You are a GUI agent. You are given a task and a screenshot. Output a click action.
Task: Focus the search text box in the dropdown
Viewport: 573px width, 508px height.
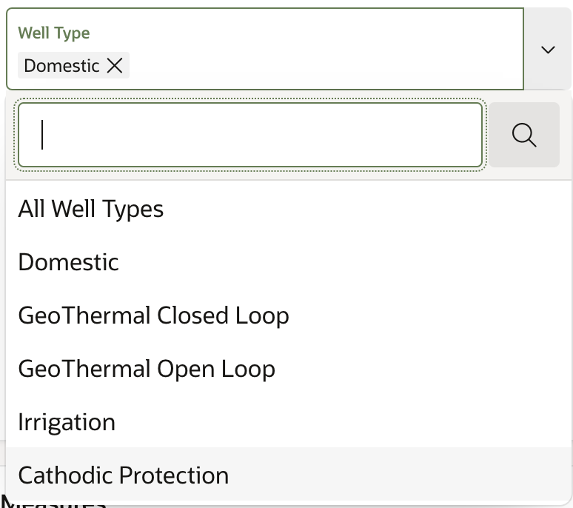click(250, 135)
